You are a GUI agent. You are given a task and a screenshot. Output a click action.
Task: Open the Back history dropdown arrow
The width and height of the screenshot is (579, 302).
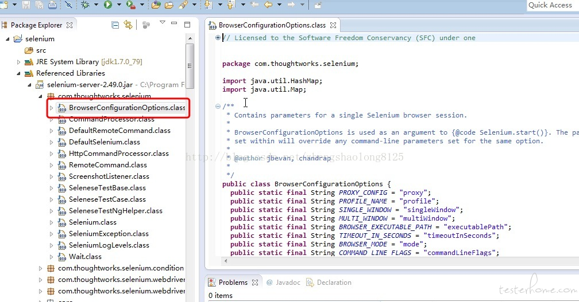point(280,5)
